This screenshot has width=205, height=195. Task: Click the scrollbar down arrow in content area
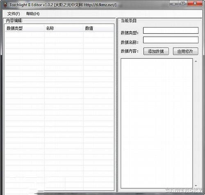click(196, 186)
